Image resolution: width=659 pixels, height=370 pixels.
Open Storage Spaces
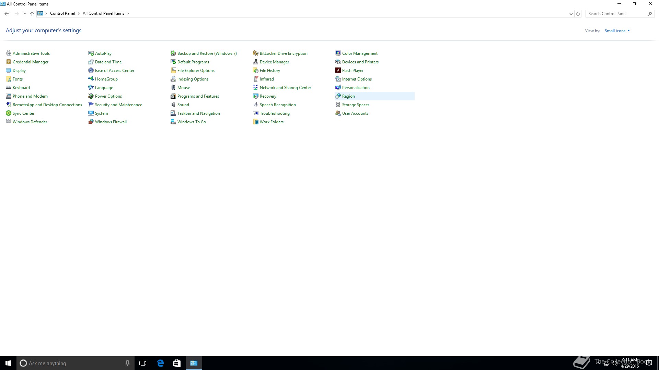tap(356, 105)
